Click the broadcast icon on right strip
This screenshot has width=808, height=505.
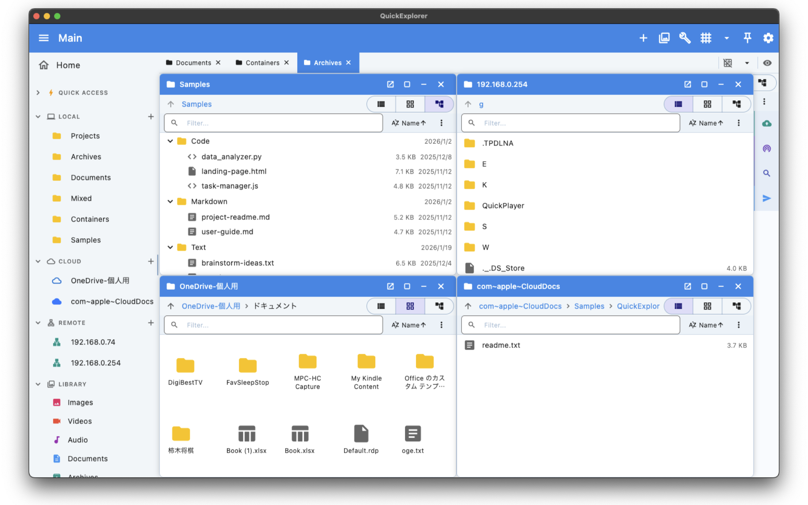767,149
